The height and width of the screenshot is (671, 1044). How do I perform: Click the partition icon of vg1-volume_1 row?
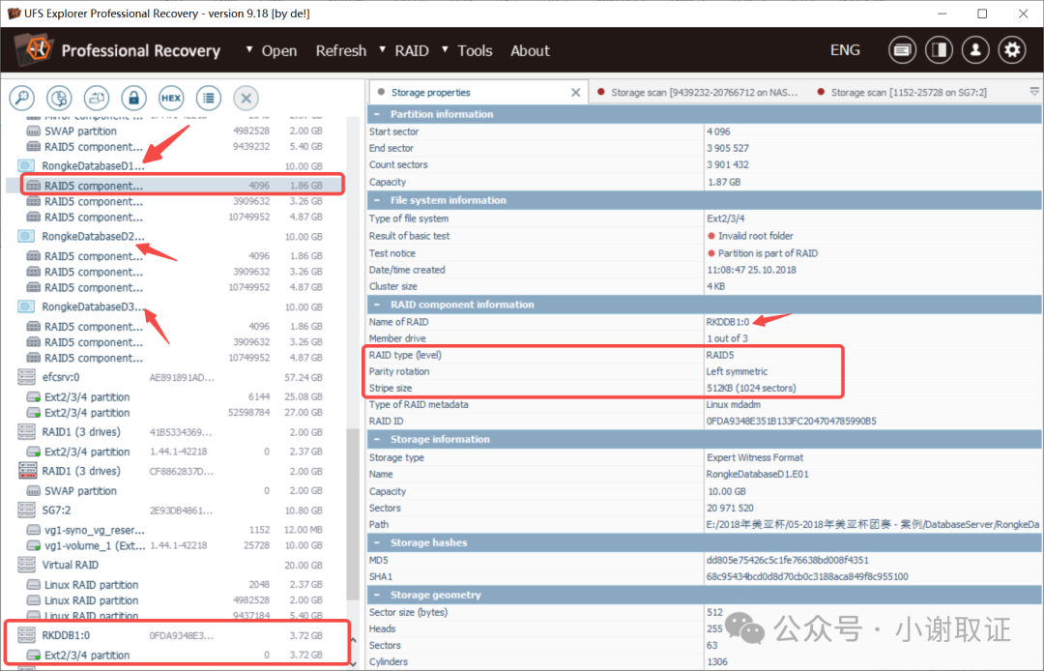pyautogui.click(x=33, y=546)
